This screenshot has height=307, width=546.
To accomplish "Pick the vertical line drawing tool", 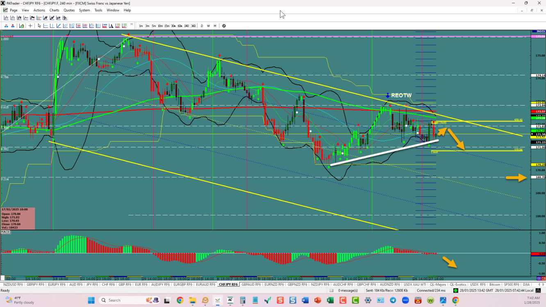I will pos(52,26).
